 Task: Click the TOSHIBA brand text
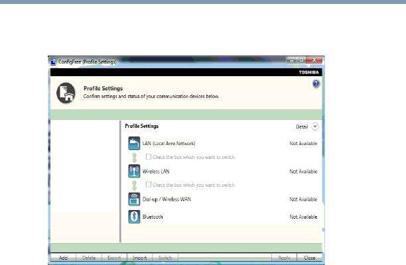click(308, 72)
